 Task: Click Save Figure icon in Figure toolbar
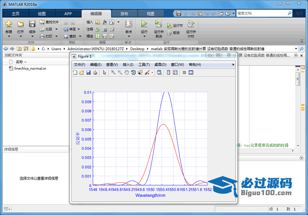(88, 73)
